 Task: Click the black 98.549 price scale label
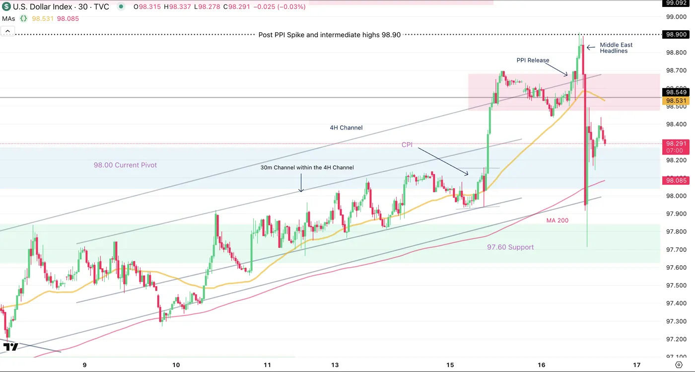pyautogui.click(x=676, y=92)
